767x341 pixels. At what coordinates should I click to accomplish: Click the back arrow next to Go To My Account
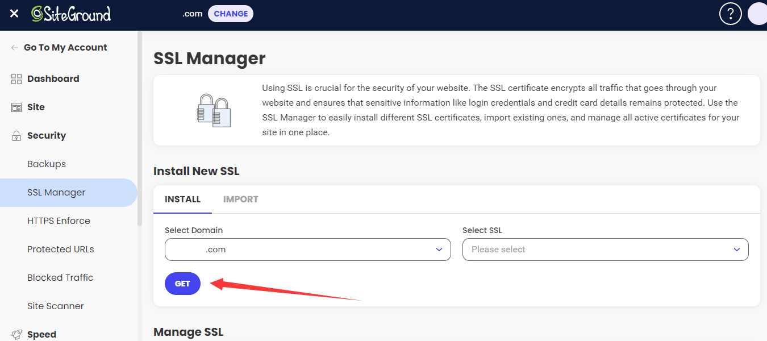tap(14, 47)
